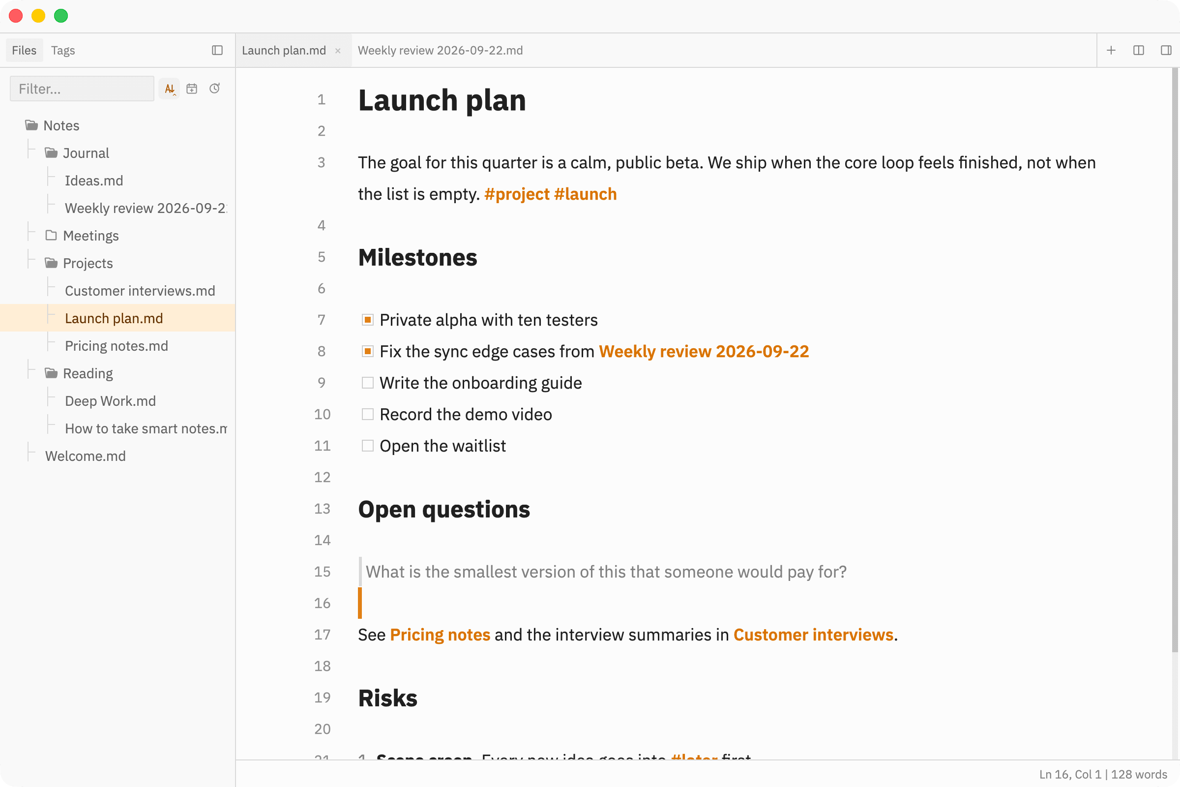Open Welcome.md in the file tree
The image size is (1180, 787).
click(85, 456)
